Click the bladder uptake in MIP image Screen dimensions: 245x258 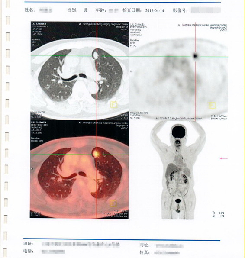click(178, 200)
